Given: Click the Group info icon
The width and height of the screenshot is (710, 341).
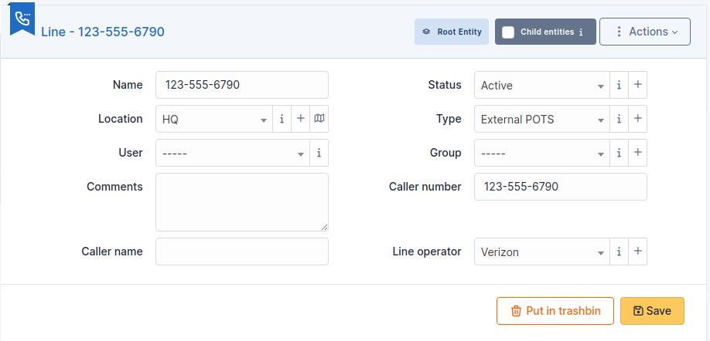Looking at the screenshot, I should [x=619, y=153].
